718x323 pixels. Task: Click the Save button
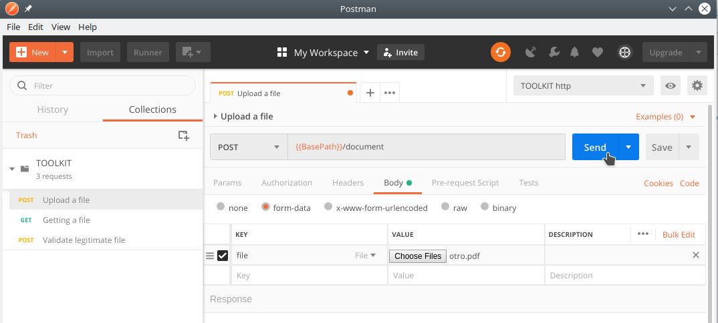pos(662,147)
